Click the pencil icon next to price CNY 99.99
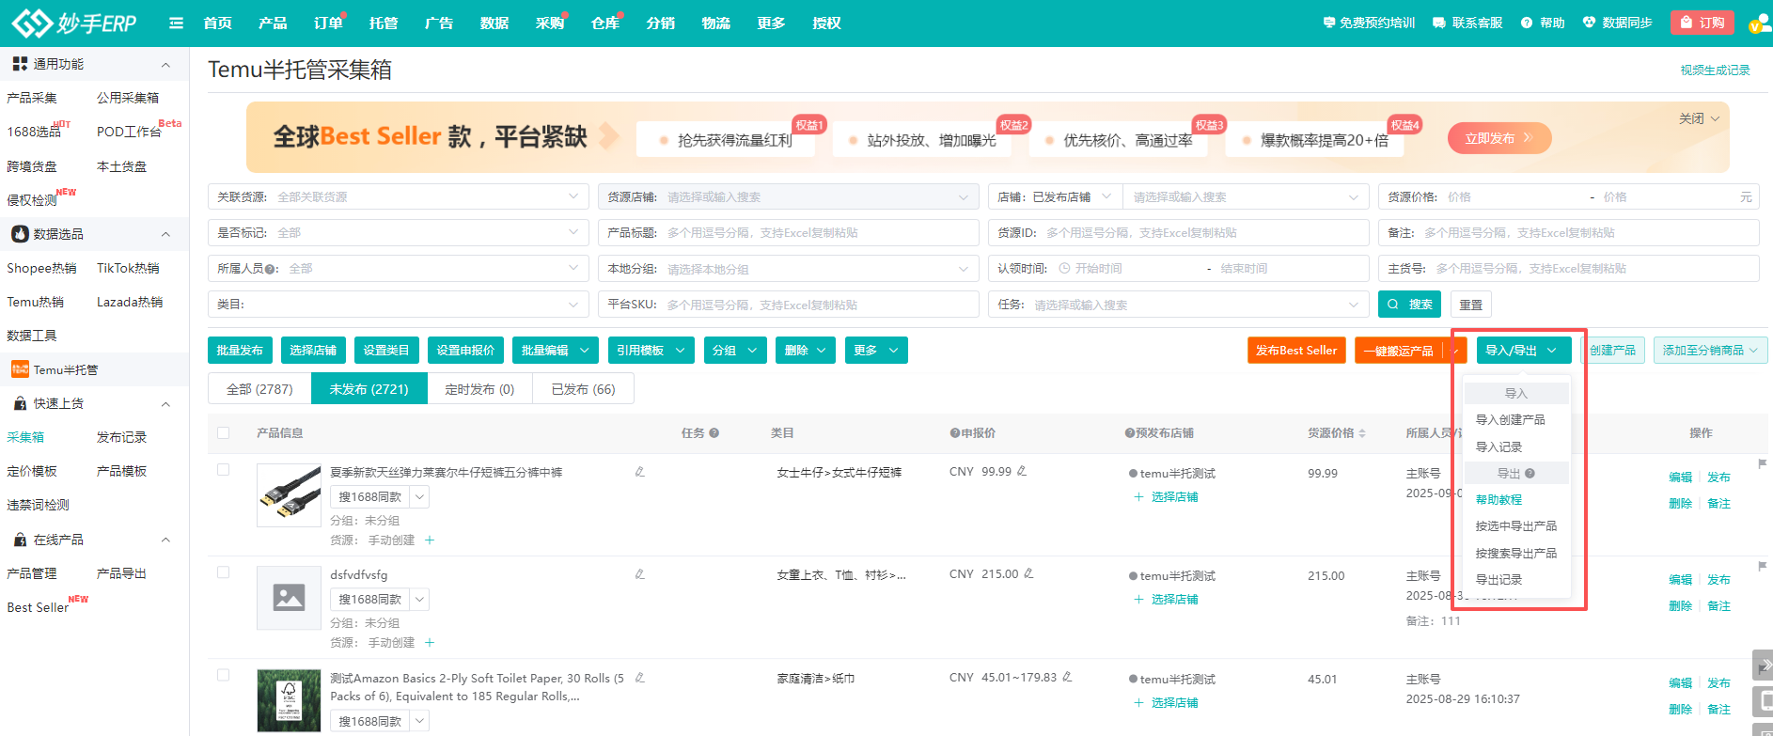The height and width of the screenshot is (736, 1773). [1022, 471]
